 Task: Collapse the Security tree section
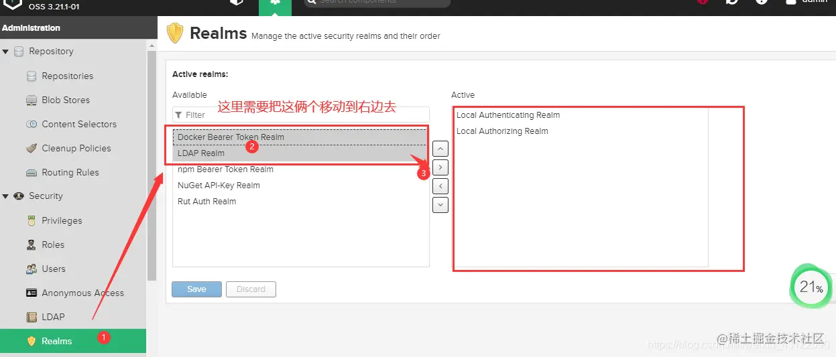pos(5,196)
